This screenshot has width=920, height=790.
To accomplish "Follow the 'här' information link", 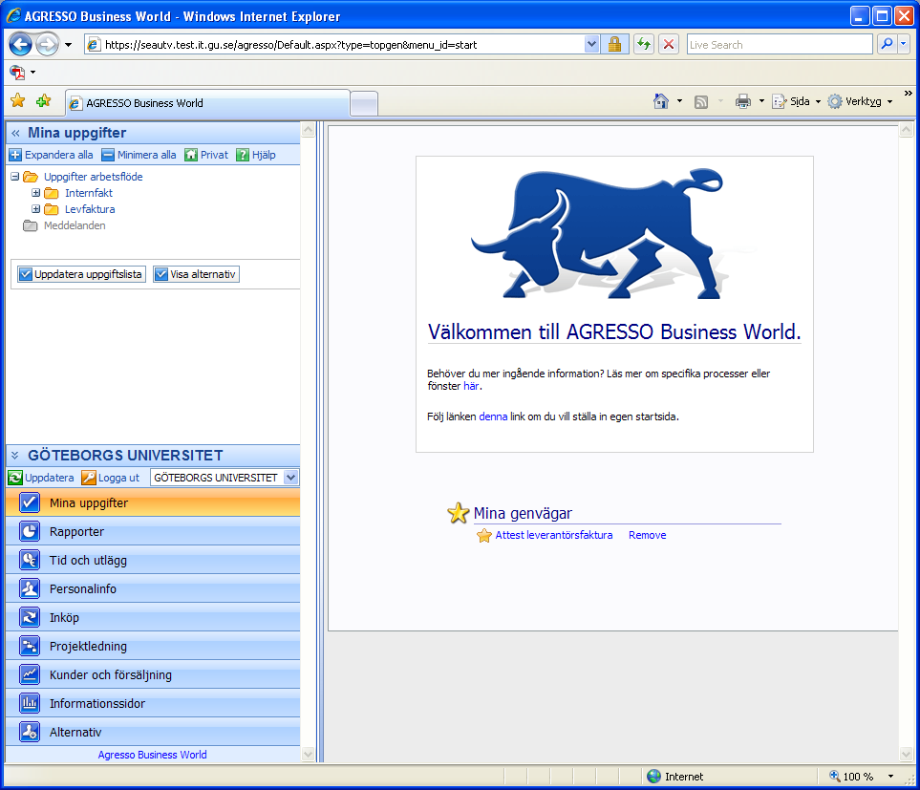I will click(471, 386).
